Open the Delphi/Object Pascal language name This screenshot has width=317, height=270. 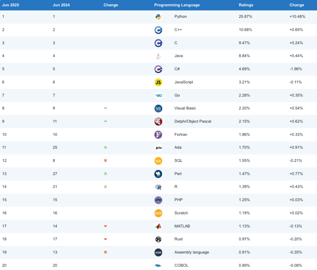(193, 121)
